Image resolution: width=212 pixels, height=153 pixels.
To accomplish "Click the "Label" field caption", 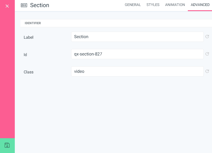I will click(28, 37).
